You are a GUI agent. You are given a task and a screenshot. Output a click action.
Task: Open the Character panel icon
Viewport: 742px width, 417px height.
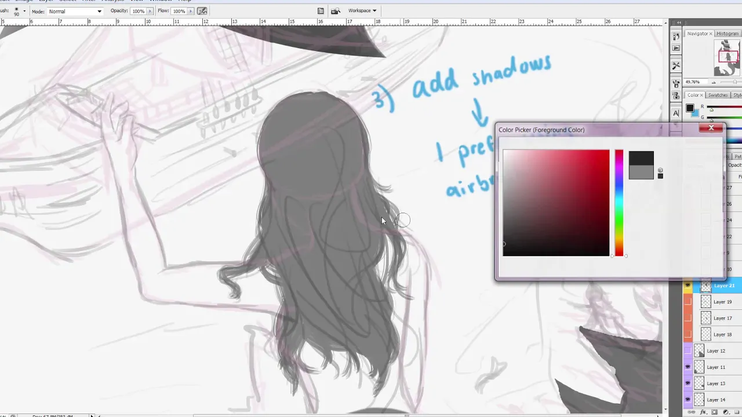tap(676, 114)
